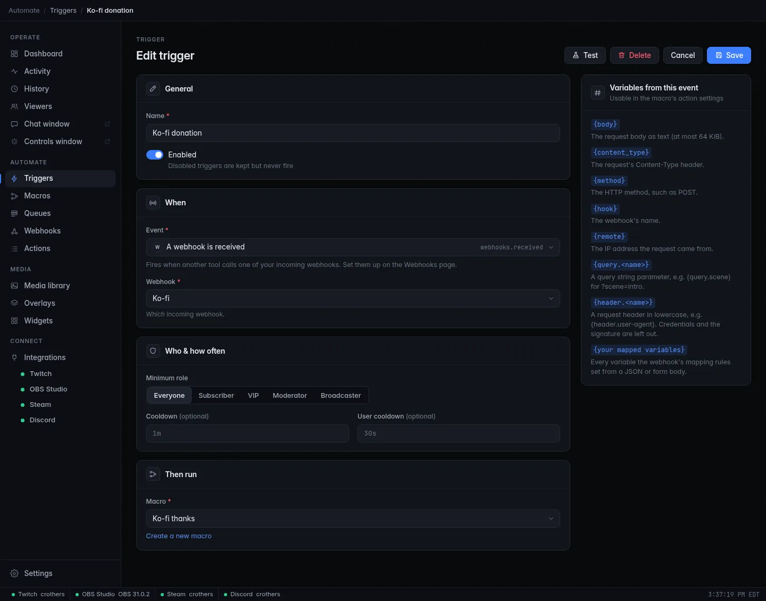Image resolution: width=766 pixels, height=601 pixels.
Task: Click the {body} variable chip
Action: tap(605, 124)
